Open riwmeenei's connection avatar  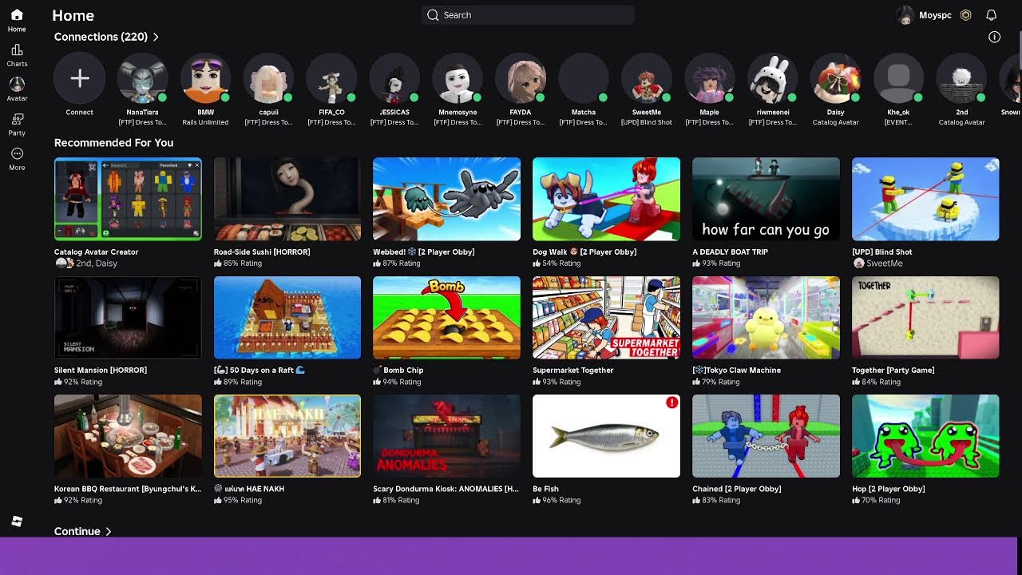pyautogui.click(x=773, y=78)
